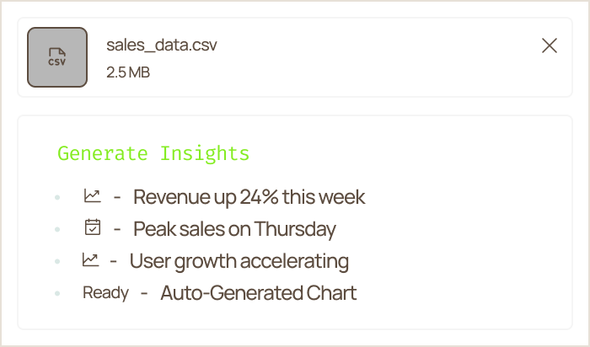Click the trend chart icon beside Revenue

point(92,196)
